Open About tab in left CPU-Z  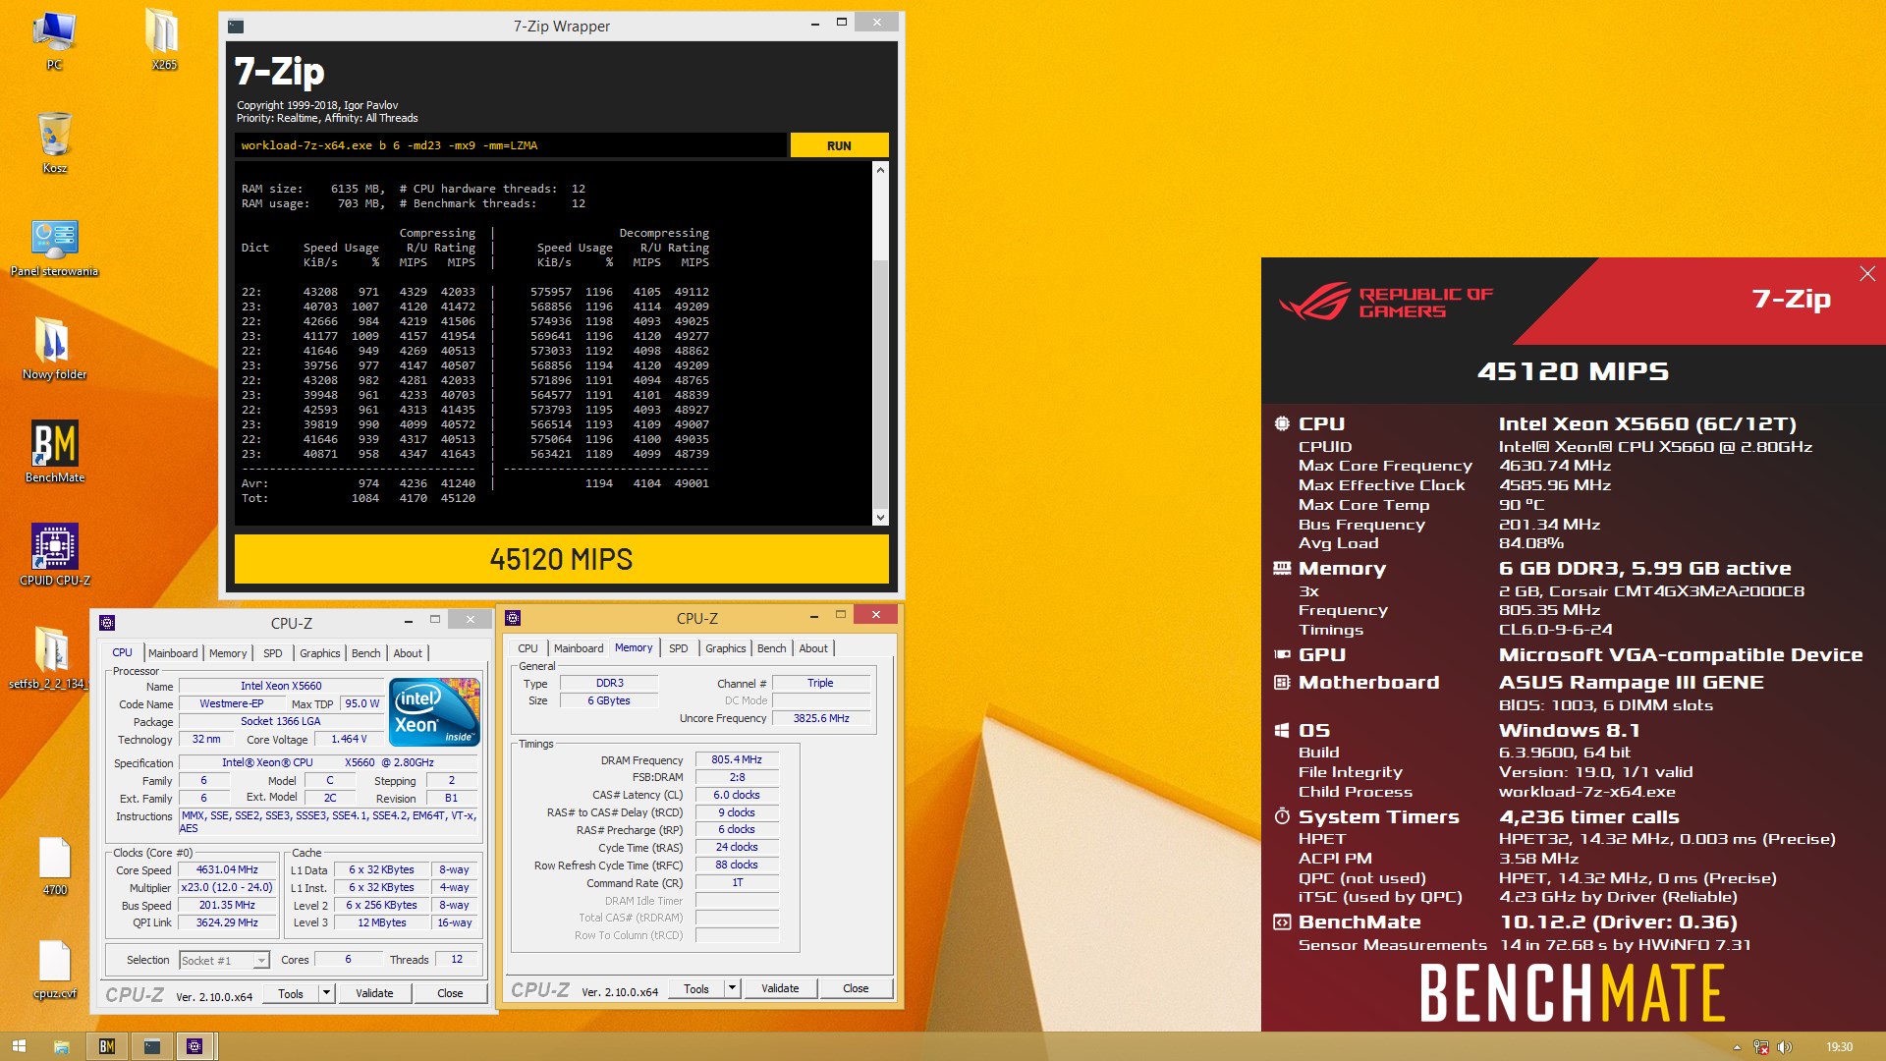tap(408, 653)
